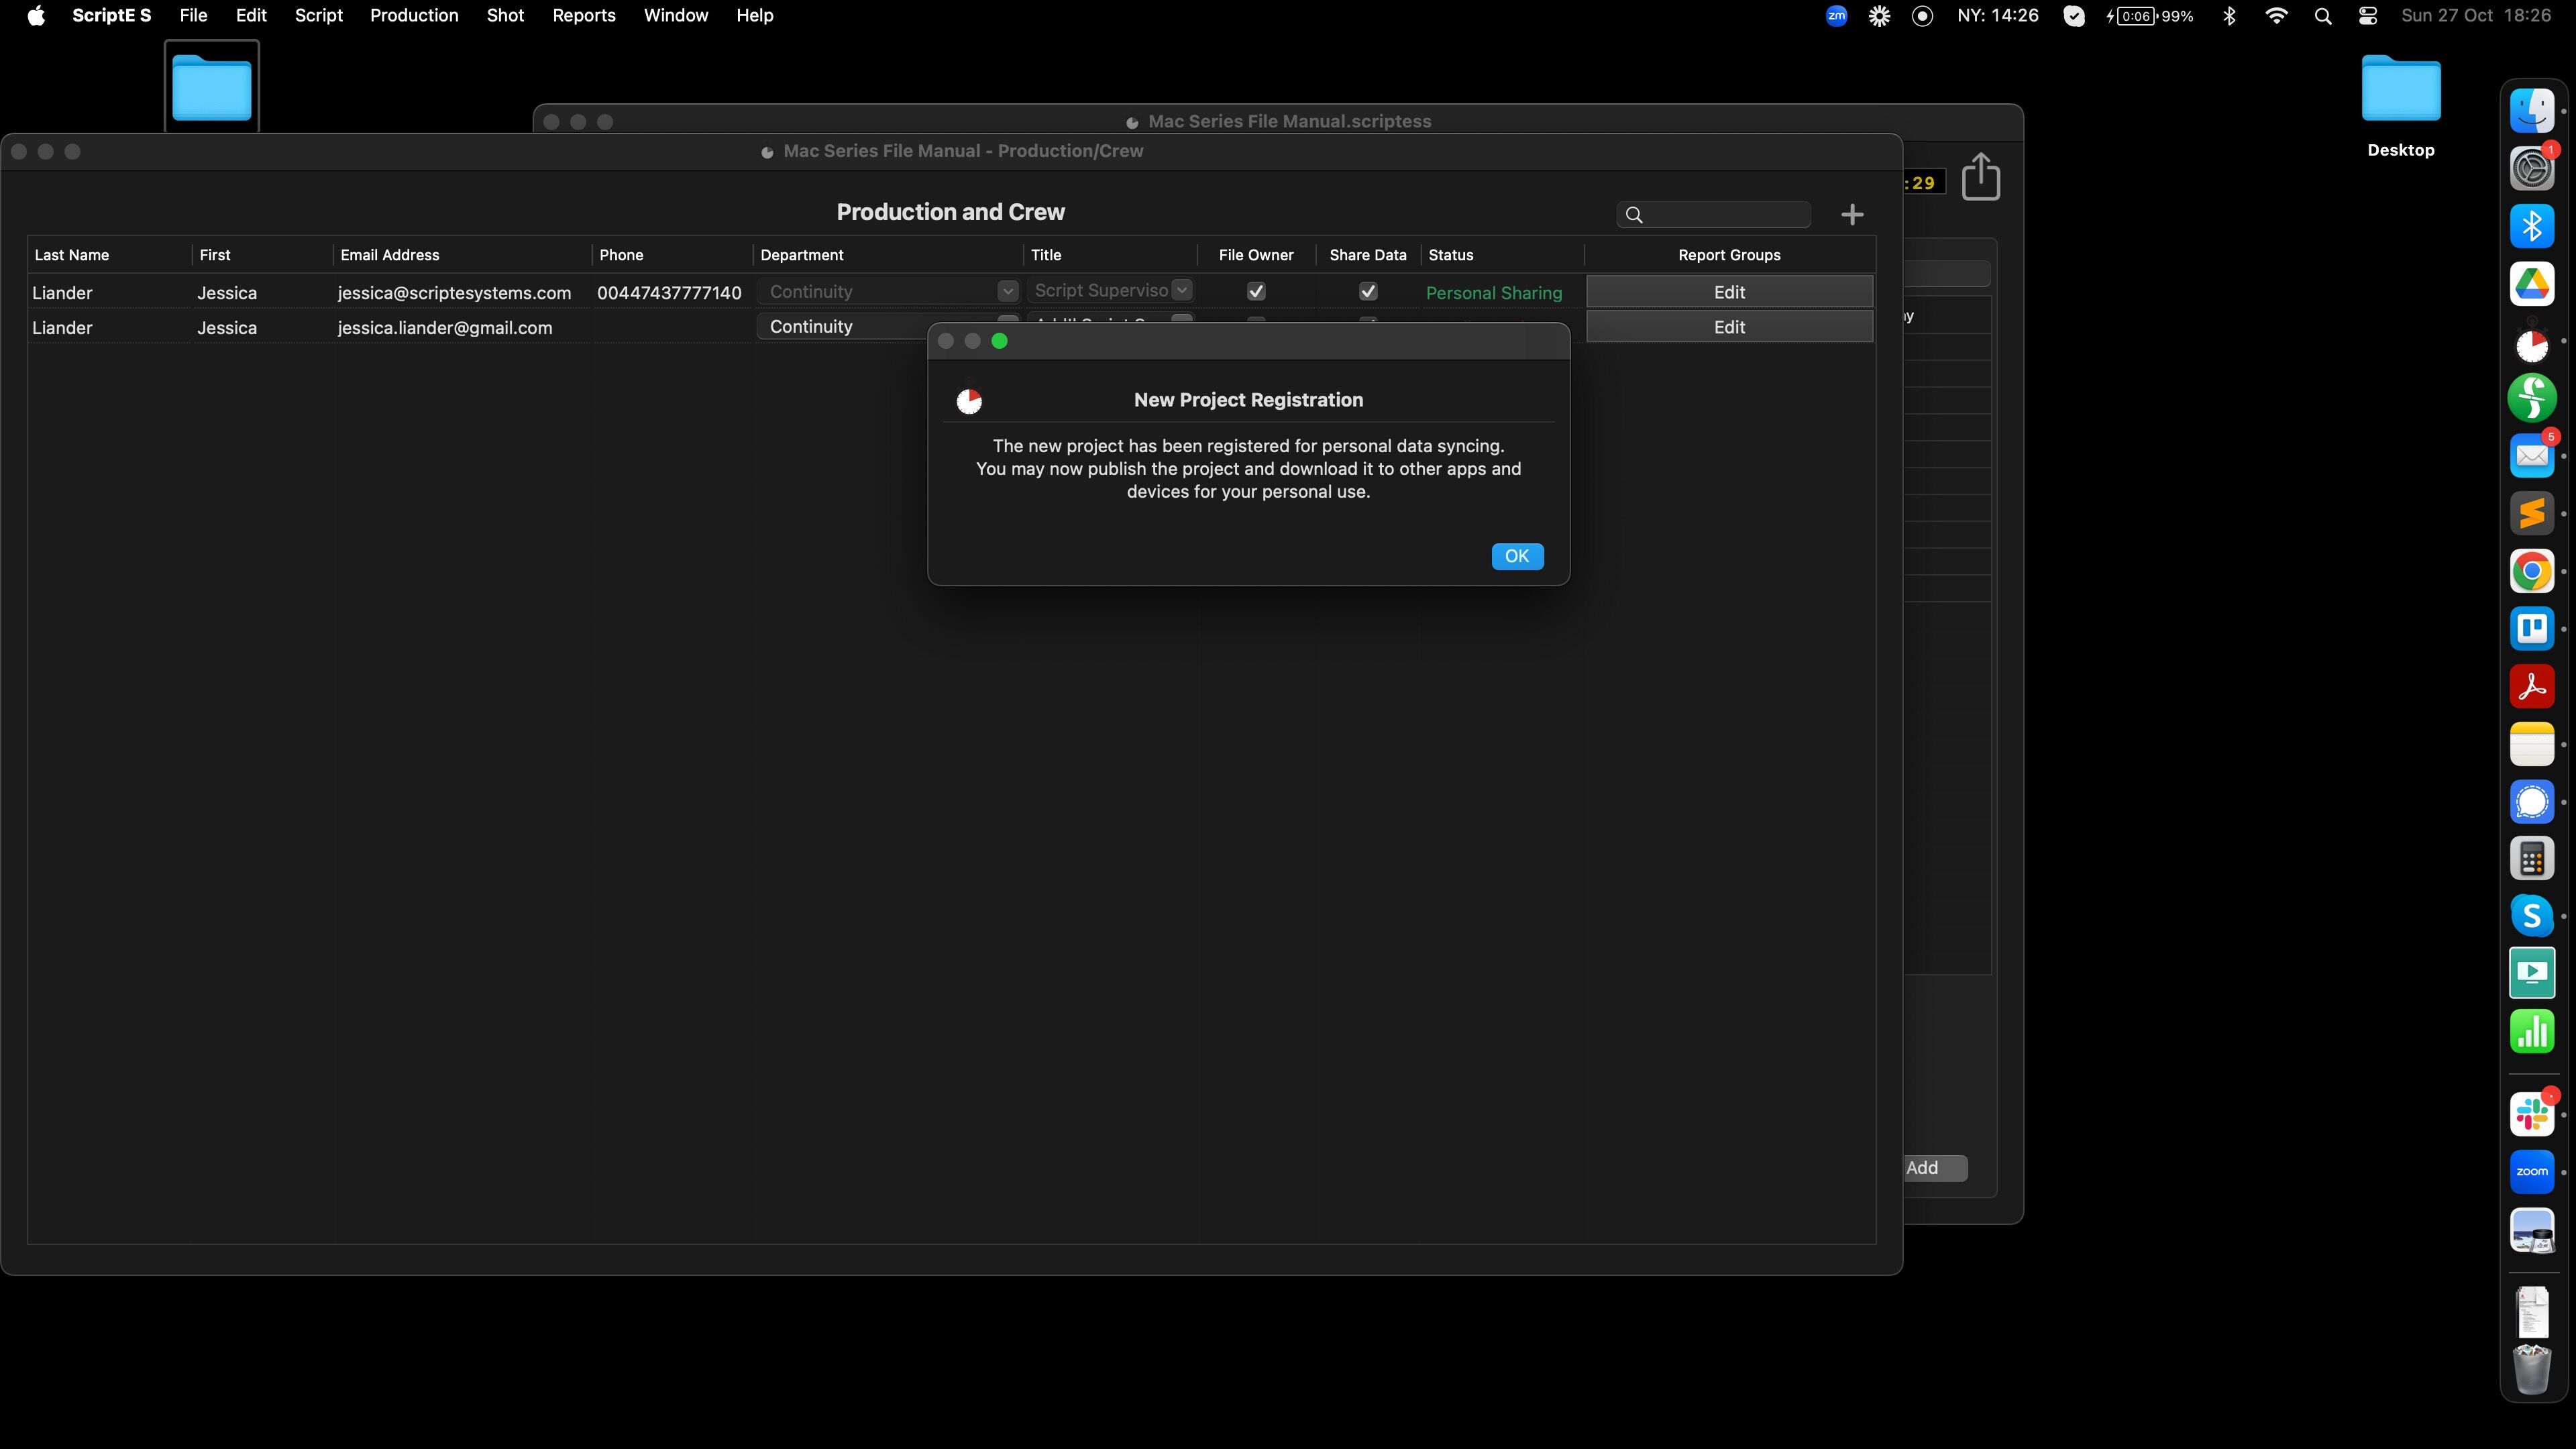The height and width of the screenshot is (1449, 2576).
Task: Open the Reports menu
Action: 583,16
